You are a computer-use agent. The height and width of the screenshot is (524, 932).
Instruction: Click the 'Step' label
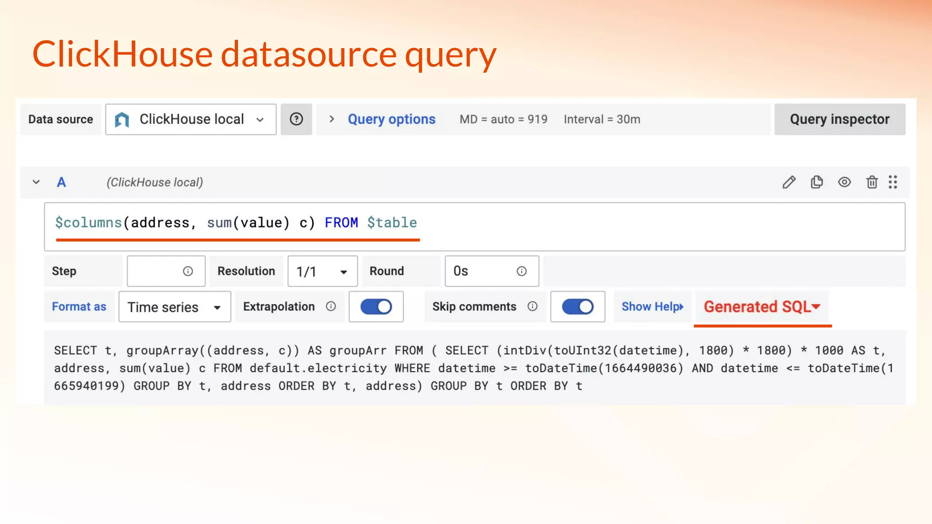[64, 271]
